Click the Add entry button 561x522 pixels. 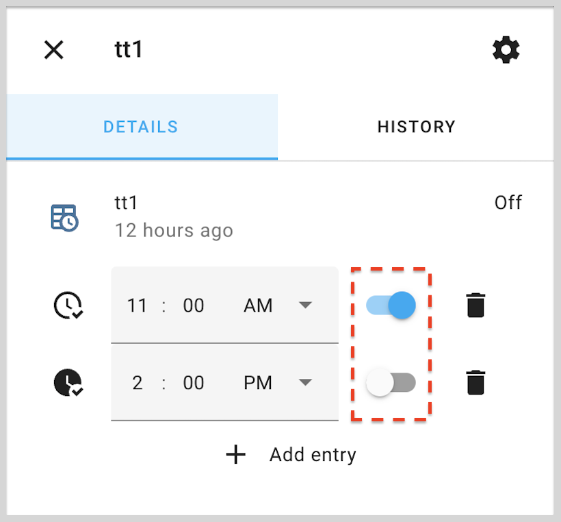click(313, 454)
